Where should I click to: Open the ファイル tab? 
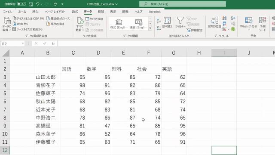click(x=8, y=12)
